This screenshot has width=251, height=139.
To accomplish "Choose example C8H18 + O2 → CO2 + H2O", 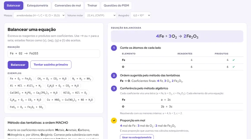I will (25, 100).
